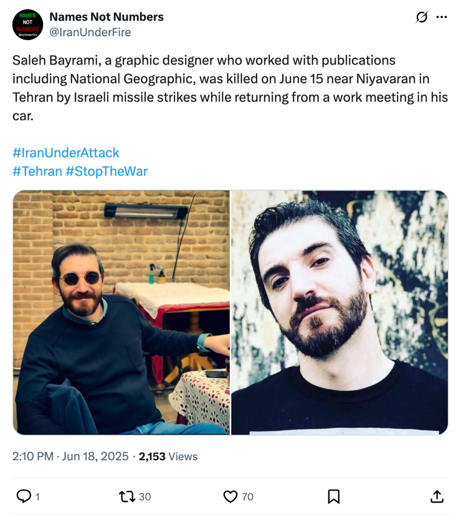Visit the @IranUnderFire handle link
Screen dimensions: 461x515
89,32
